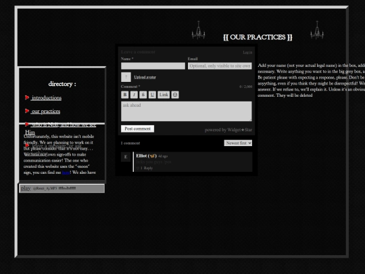This screenshot has width=365, height=274.
Task: Insert a Link in the comment
Action: pyautogui.click(x=164, y=95)
